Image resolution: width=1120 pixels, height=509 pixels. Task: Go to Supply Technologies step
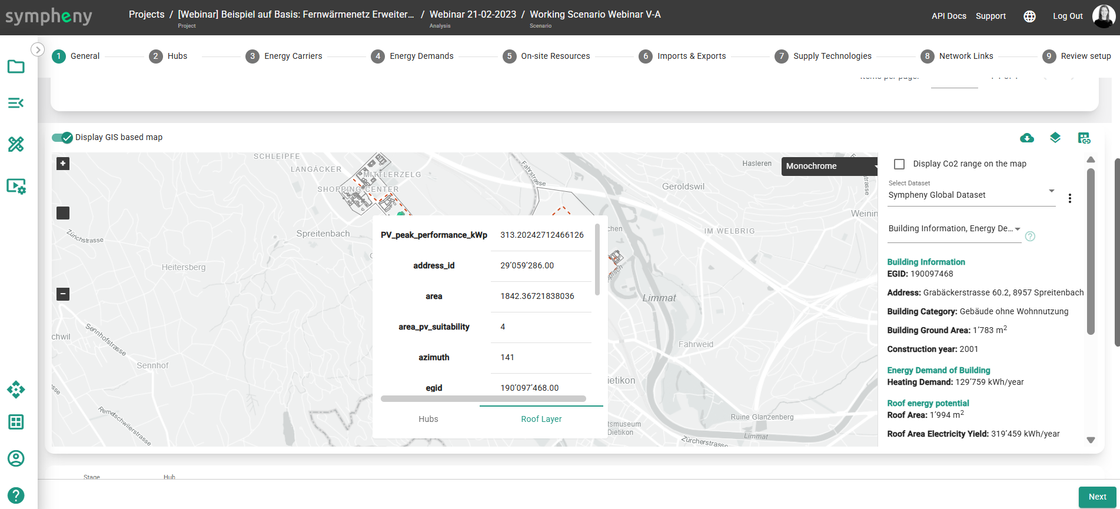[832, 56]
